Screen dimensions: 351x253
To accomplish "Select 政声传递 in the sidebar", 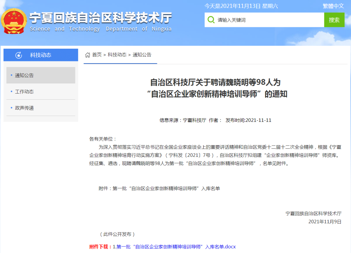I will click(24, 108).
